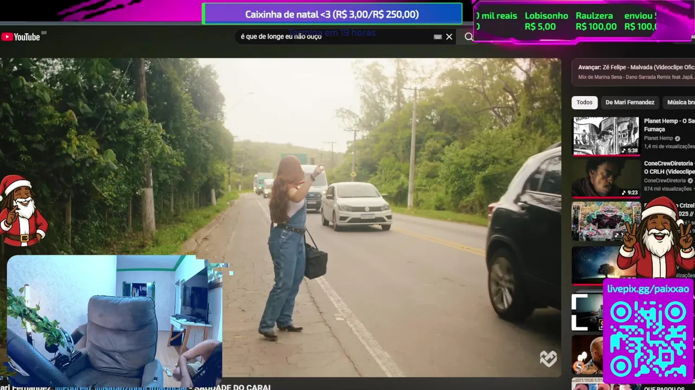The image size is (695, 390).
Task: Click the 'SAUDADE DO CARAI' video title below player
Action: 232,387
